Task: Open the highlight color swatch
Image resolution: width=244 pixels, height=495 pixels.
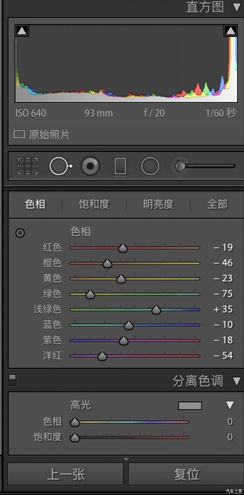Action: (190, 406)
